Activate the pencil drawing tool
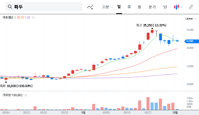199x115 pixels. coord(191,7)
